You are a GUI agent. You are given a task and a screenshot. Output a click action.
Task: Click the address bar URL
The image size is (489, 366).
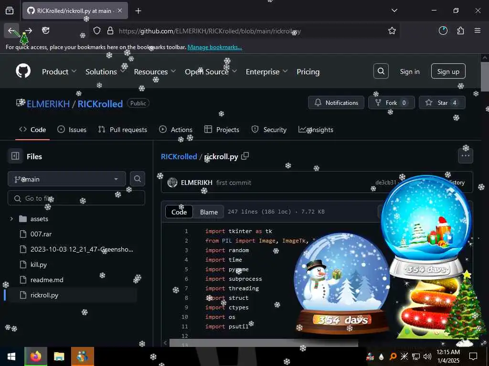pos(210,31)
